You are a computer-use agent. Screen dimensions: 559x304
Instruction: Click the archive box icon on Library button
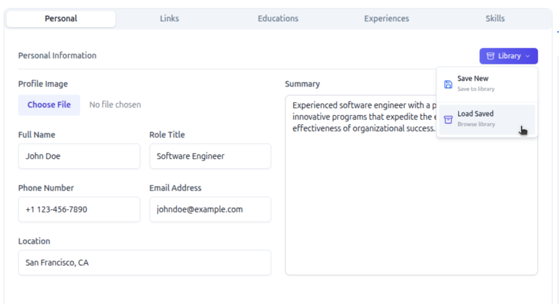tap(490, 56)
